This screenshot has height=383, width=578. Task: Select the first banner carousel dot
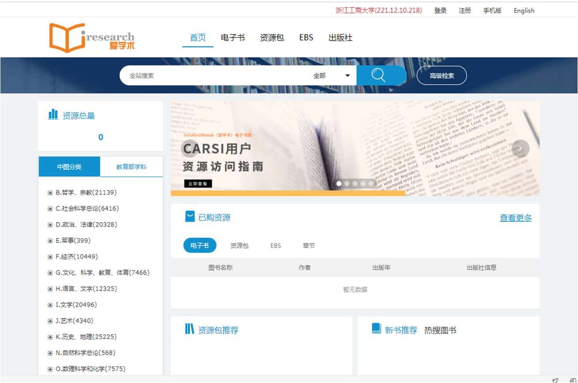pyautogui.click(x=339, y=183)
